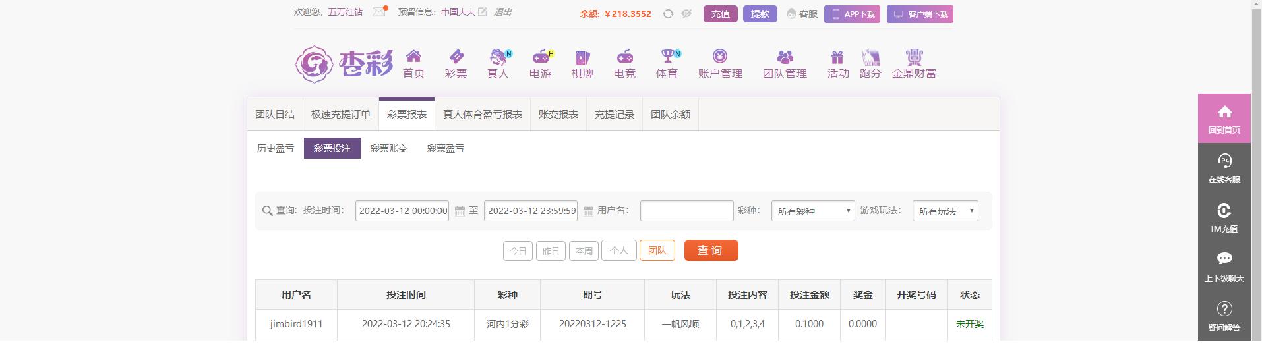This screenshot has height=361, width=1262.
Task: Click the 提款 withdraw button
Action: (760, 14)
